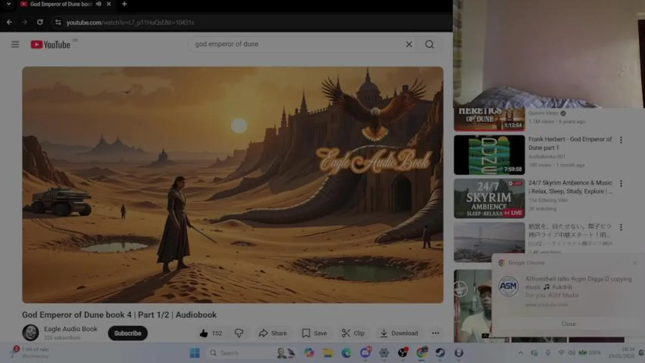Clear the YouTube search text with X
The image size is (645, 363).
pos(409,44)
